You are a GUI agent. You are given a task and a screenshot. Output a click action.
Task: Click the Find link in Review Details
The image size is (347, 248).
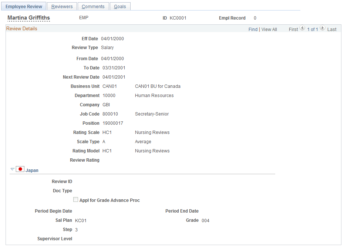click(x=253, y=29)
